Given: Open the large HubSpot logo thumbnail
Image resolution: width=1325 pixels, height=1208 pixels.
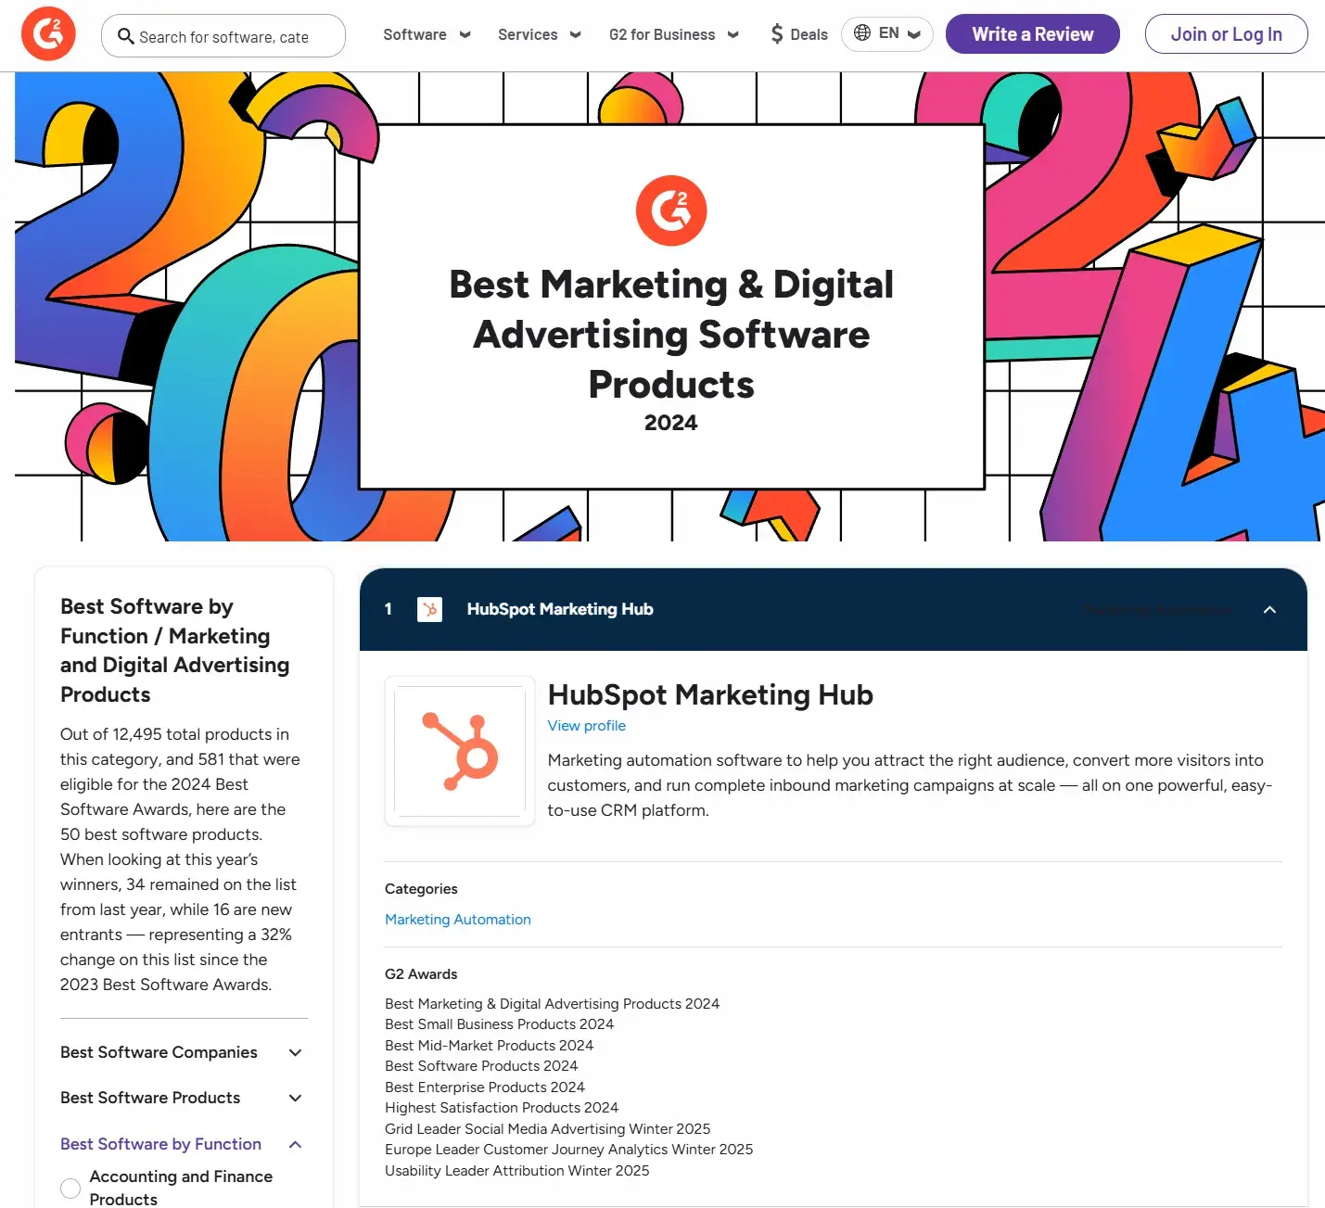Looking at the screenshot, I should tap(460, 751).
